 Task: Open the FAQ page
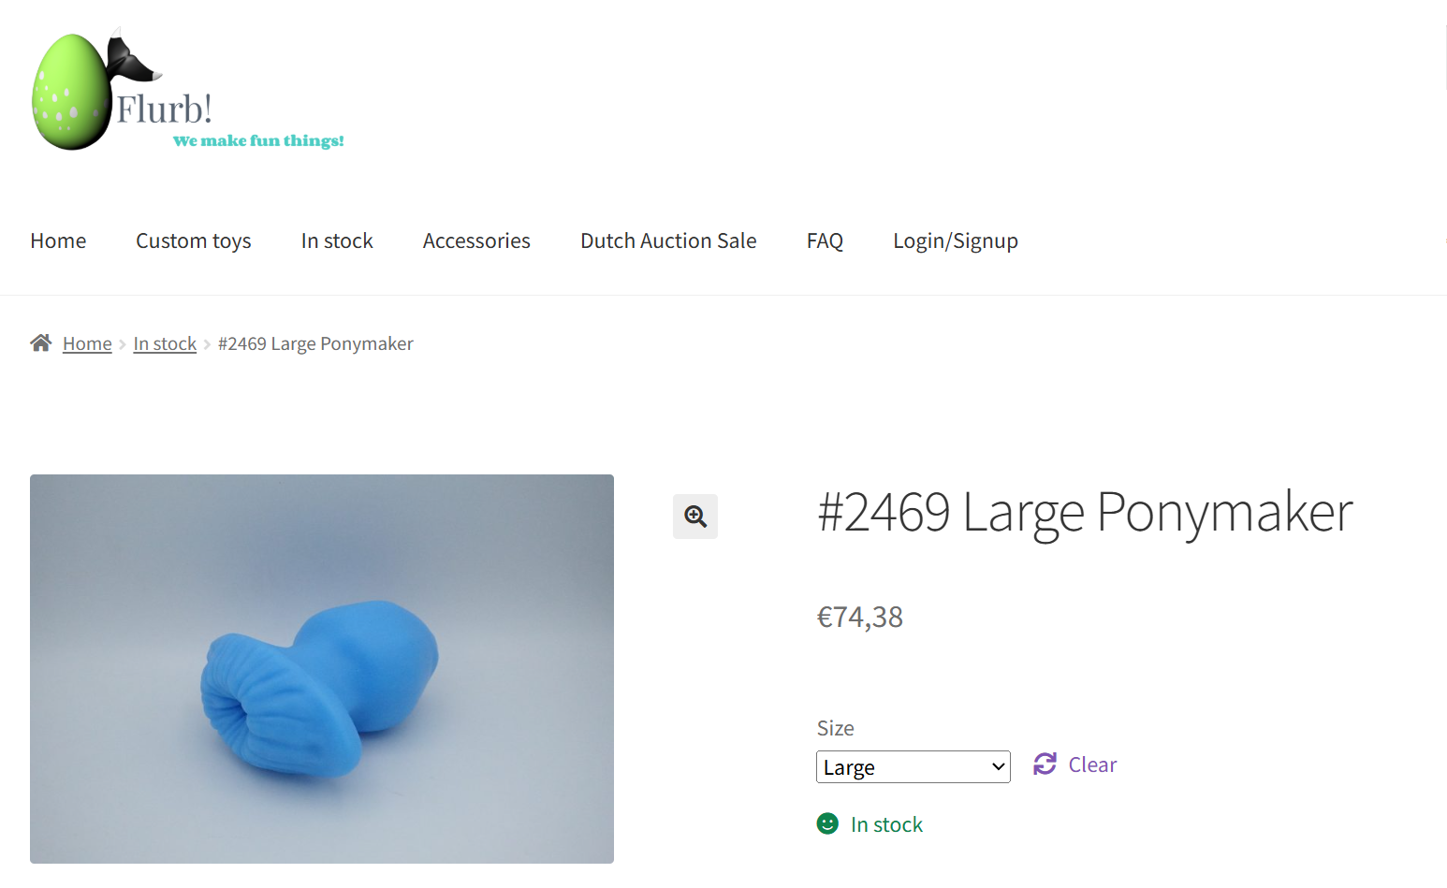click(x=825, y=240)
